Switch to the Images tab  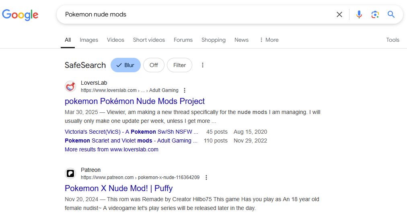point(89,40)
